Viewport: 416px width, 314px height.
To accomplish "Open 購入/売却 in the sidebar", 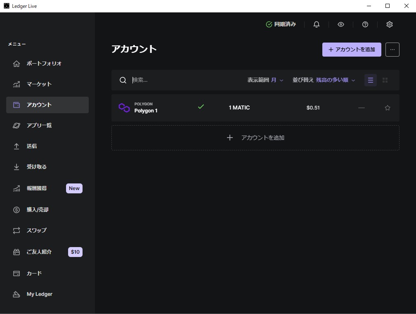I will [x=47, y=209].
